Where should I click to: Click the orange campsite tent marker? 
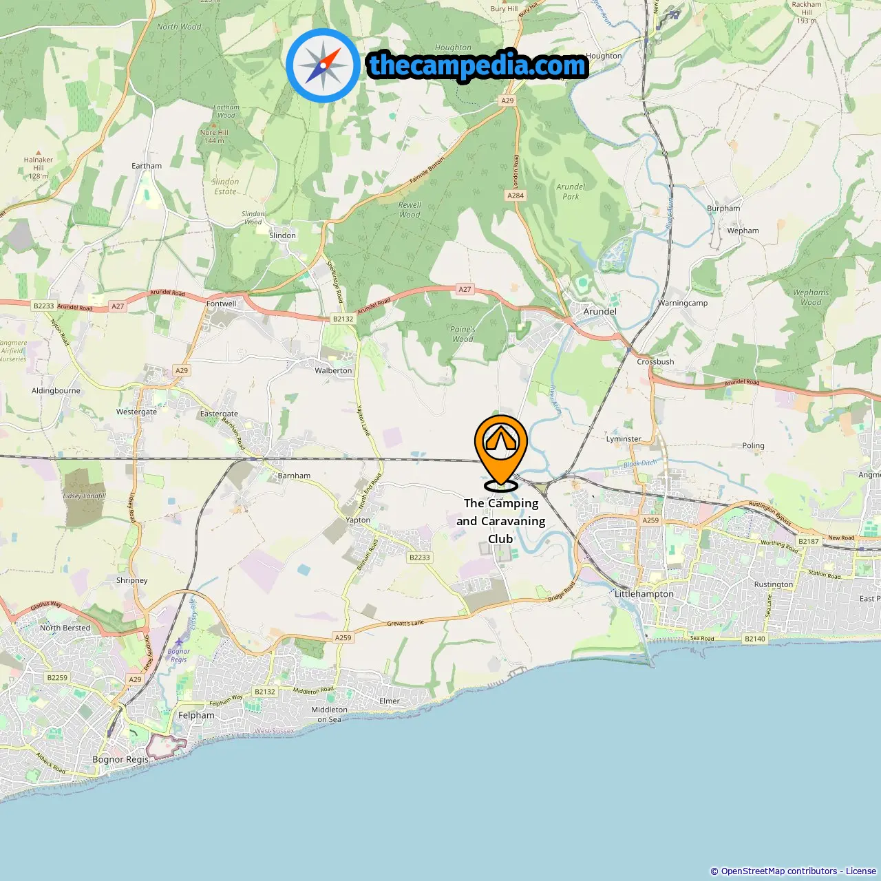click(501, 452)
